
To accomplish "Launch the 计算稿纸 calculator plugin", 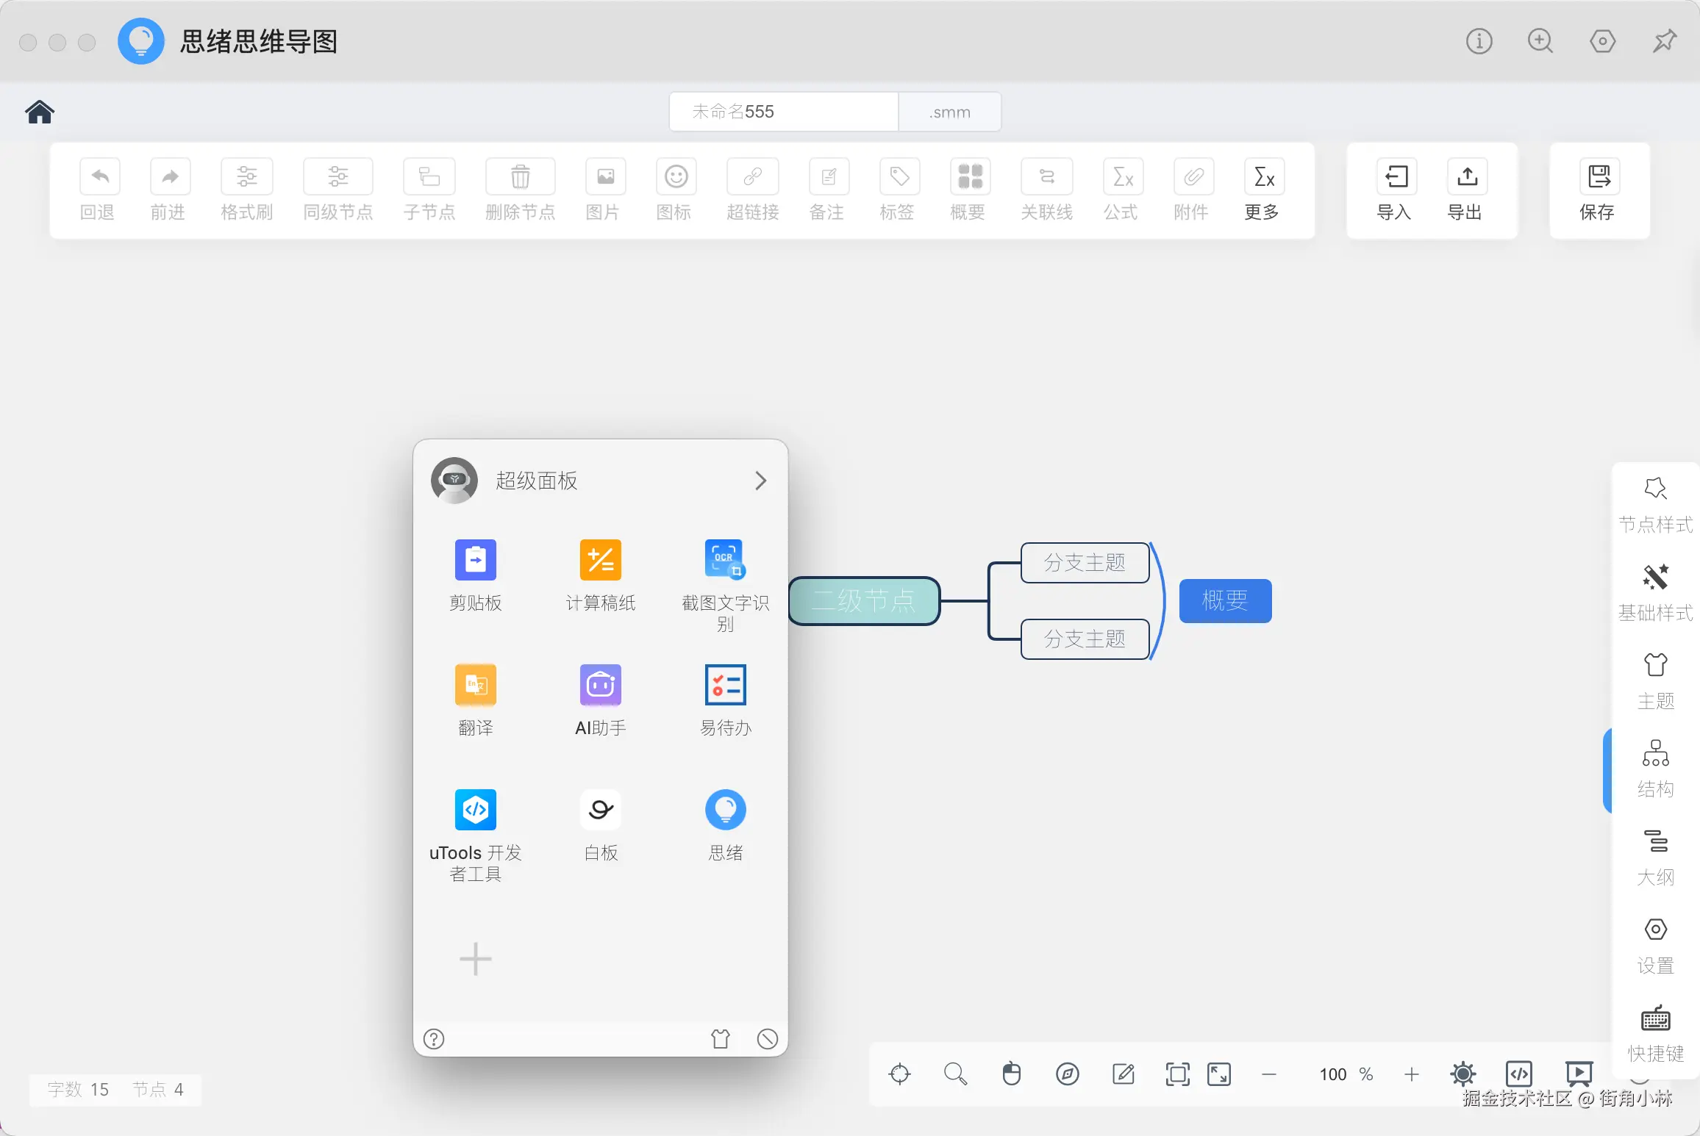I will [600, 560].
